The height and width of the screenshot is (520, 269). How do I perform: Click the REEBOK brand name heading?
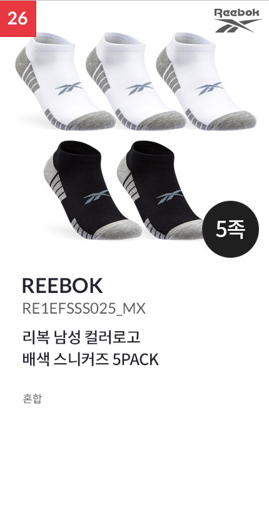pyautogui.click(x=63, y=285)
